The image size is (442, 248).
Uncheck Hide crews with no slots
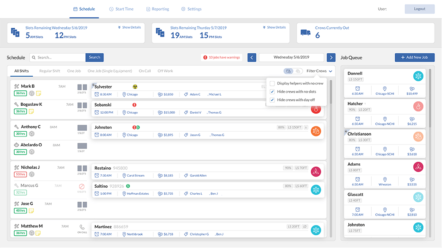(x=272, y=92)
